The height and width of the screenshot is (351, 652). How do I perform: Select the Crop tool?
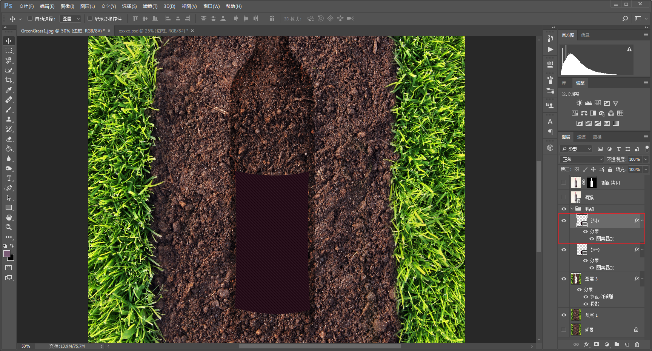tap(9, 80)
